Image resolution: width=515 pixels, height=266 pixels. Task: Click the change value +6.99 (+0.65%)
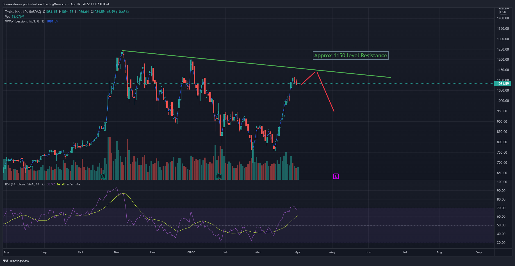click(x=118, y=12)
